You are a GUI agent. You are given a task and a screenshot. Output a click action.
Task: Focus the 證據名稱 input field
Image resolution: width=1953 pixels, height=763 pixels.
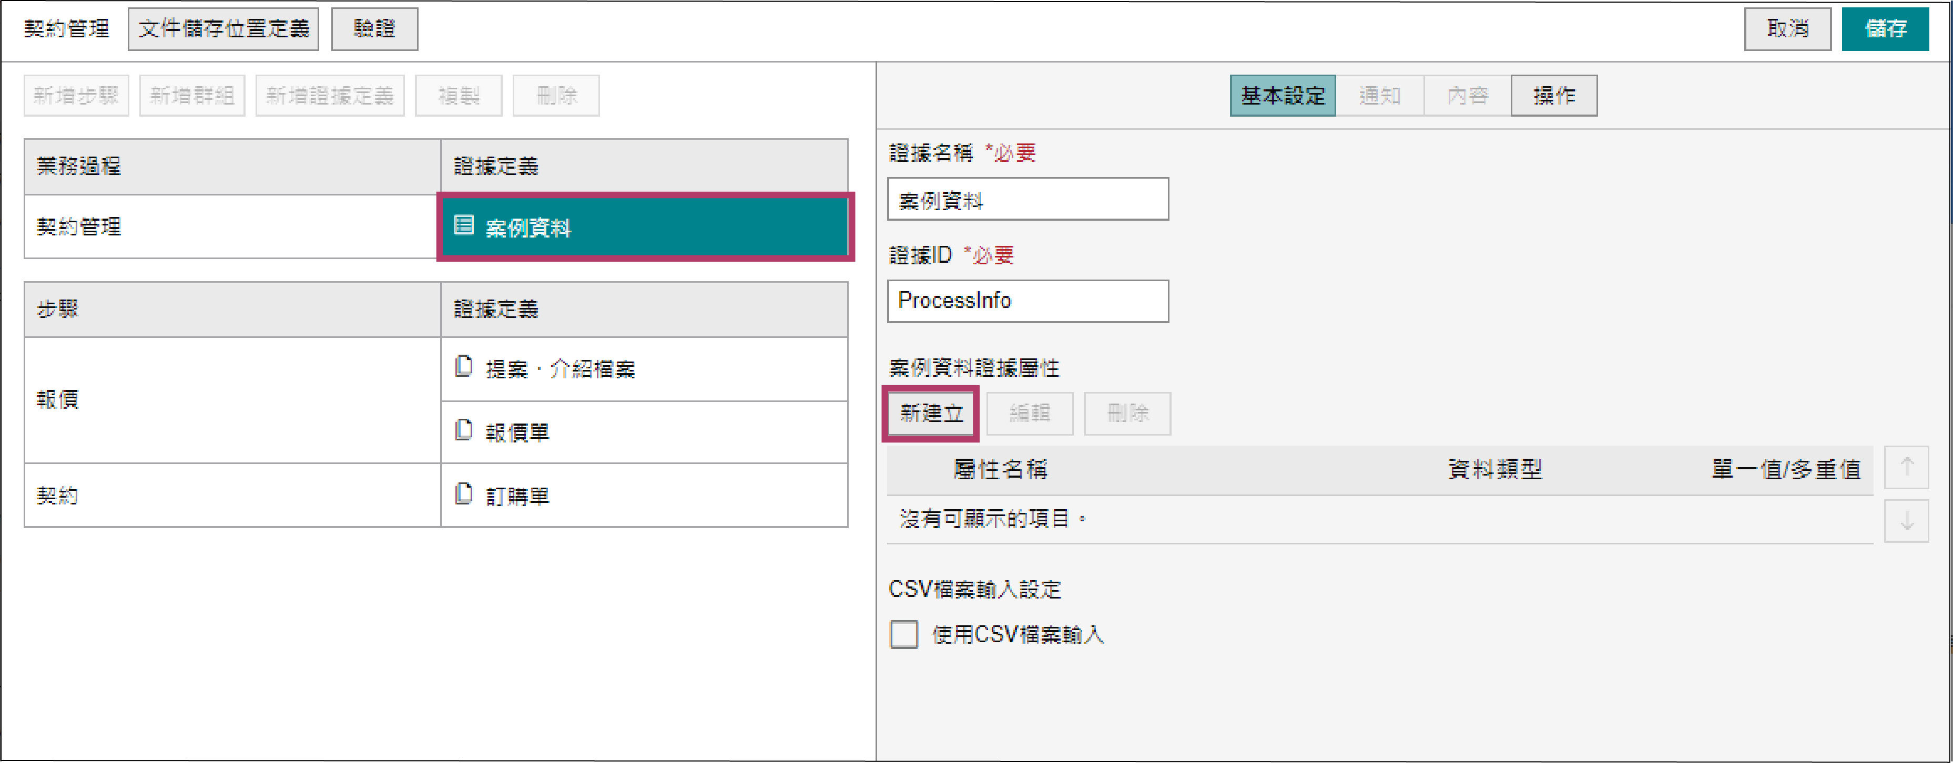[x=1028, y=199]
